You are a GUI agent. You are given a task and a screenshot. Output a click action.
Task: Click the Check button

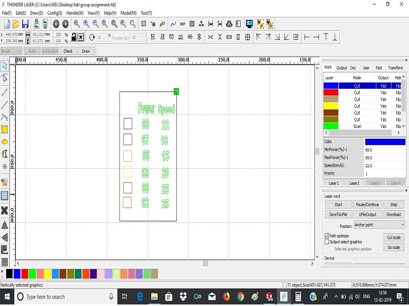coord(68,51)
